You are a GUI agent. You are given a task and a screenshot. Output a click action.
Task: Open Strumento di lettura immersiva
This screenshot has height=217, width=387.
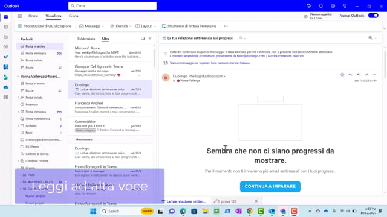[x=189, y=26]
